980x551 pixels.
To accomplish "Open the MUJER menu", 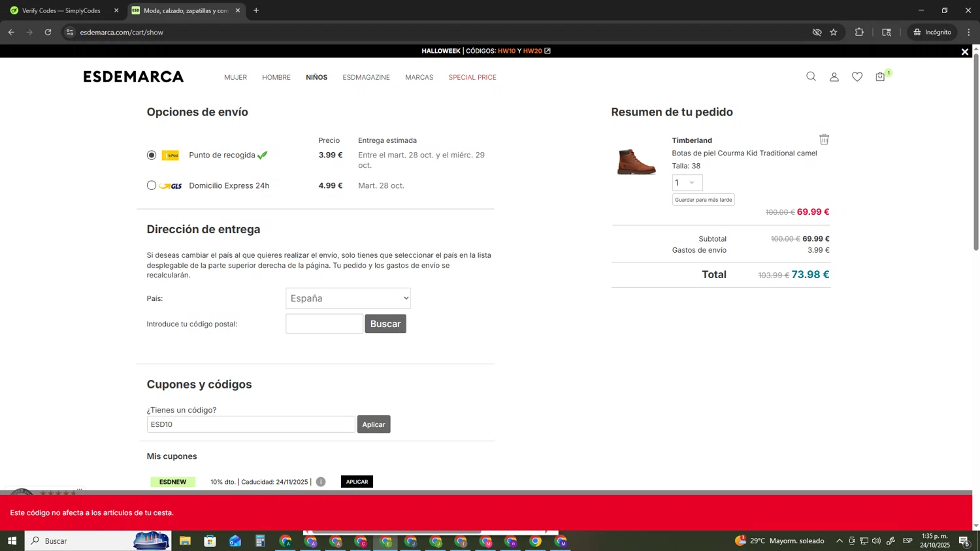I will (235, 77).
